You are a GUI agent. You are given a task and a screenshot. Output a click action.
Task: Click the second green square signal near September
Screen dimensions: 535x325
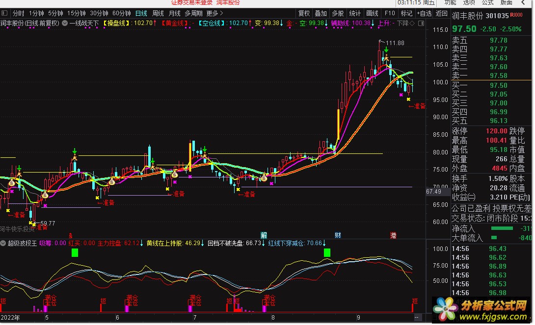pos(327,252)
